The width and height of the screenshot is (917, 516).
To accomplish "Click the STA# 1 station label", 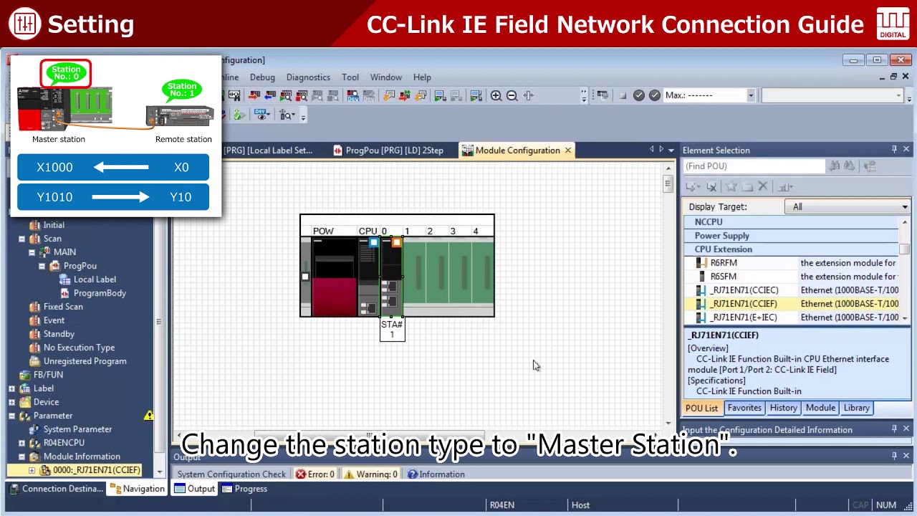I will coord(392,329).
